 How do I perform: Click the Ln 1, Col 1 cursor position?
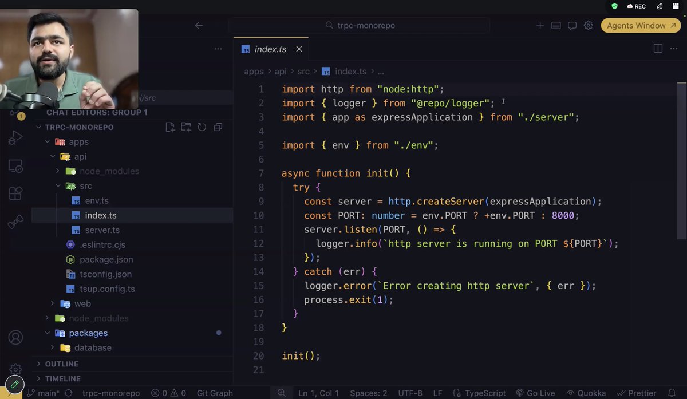(x=318, y=393)
